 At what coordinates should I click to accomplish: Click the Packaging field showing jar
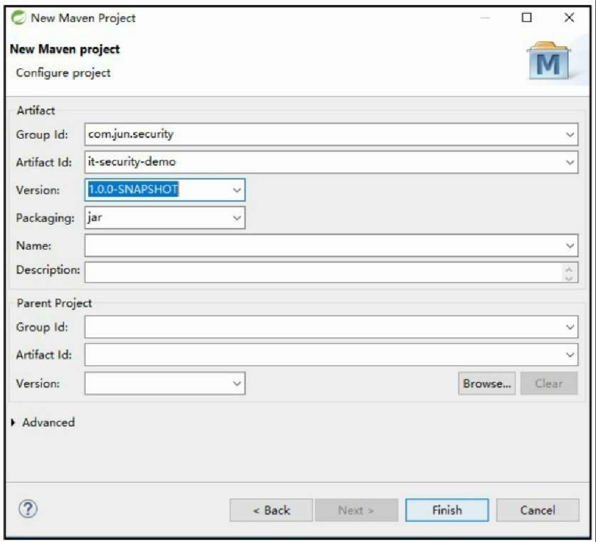click(165, 218)
